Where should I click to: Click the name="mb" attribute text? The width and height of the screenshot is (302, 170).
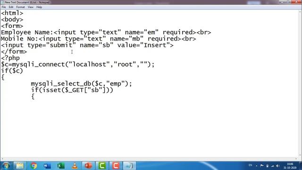tap(126, 39)
